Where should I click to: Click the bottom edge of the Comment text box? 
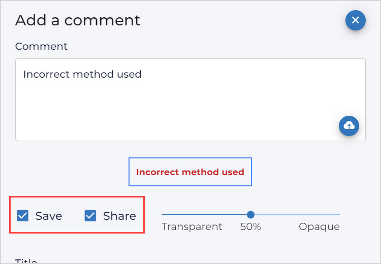(178, 141)
